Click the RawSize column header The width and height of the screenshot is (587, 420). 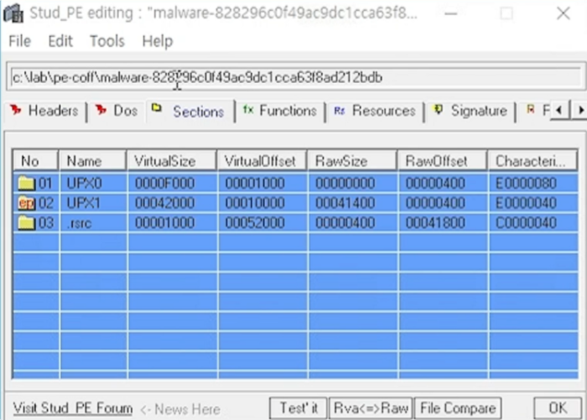pos(352,161)
